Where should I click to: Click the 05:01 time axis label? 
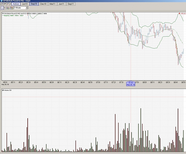(5, 82)
